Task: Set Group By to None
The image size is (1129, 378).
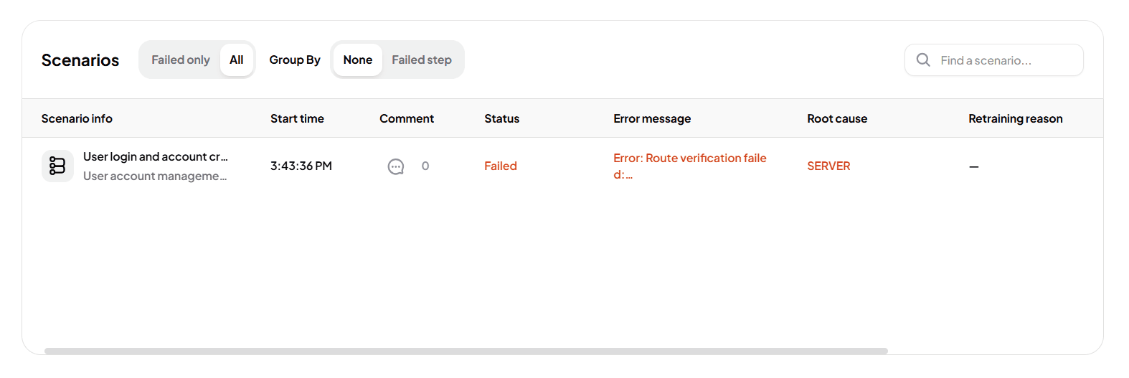Action: click(x=358, y=60)
